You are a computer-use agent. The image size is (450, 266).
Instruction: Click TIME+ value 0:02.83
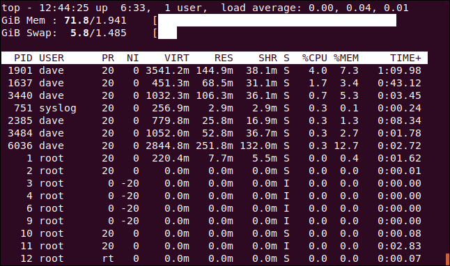[x=399, y=246]
